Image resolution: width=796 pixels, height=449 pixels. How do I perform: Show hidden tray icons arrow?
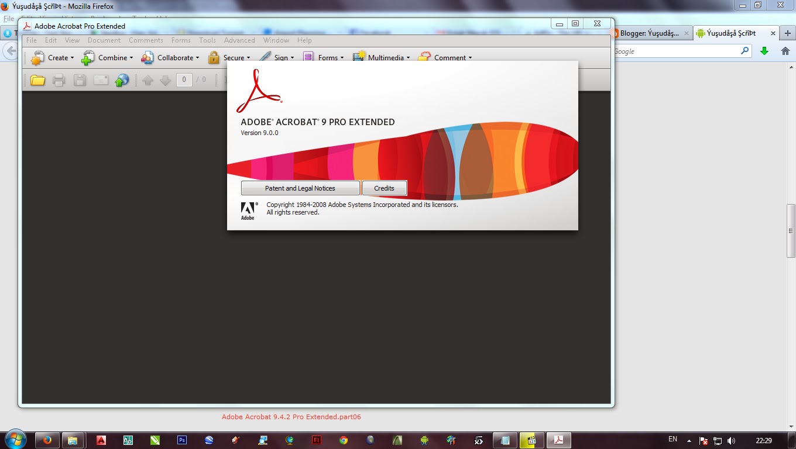pos(689,441)
